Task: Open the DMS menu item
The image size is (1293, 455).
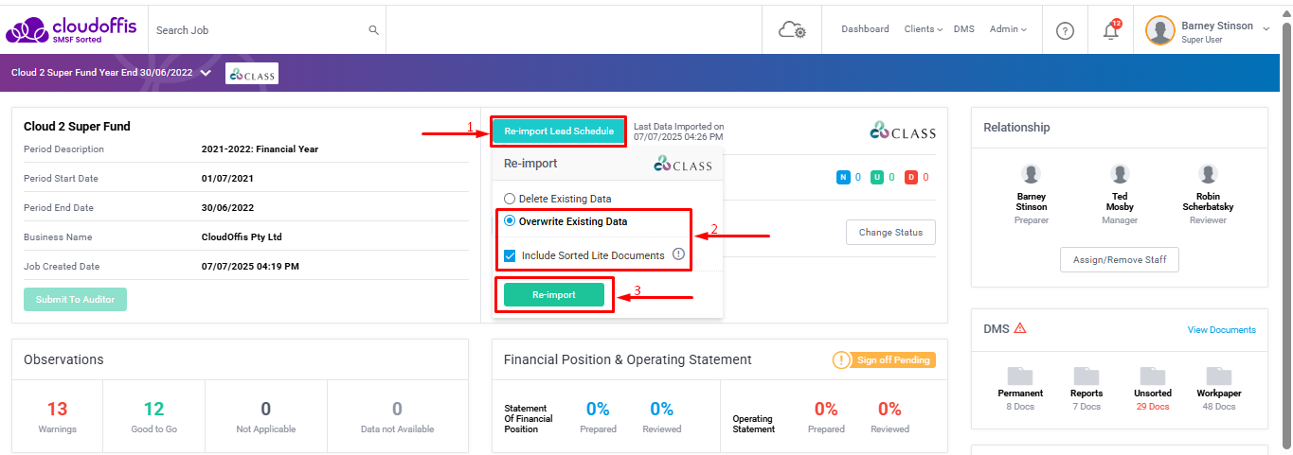Action: [x=964, y=29]
